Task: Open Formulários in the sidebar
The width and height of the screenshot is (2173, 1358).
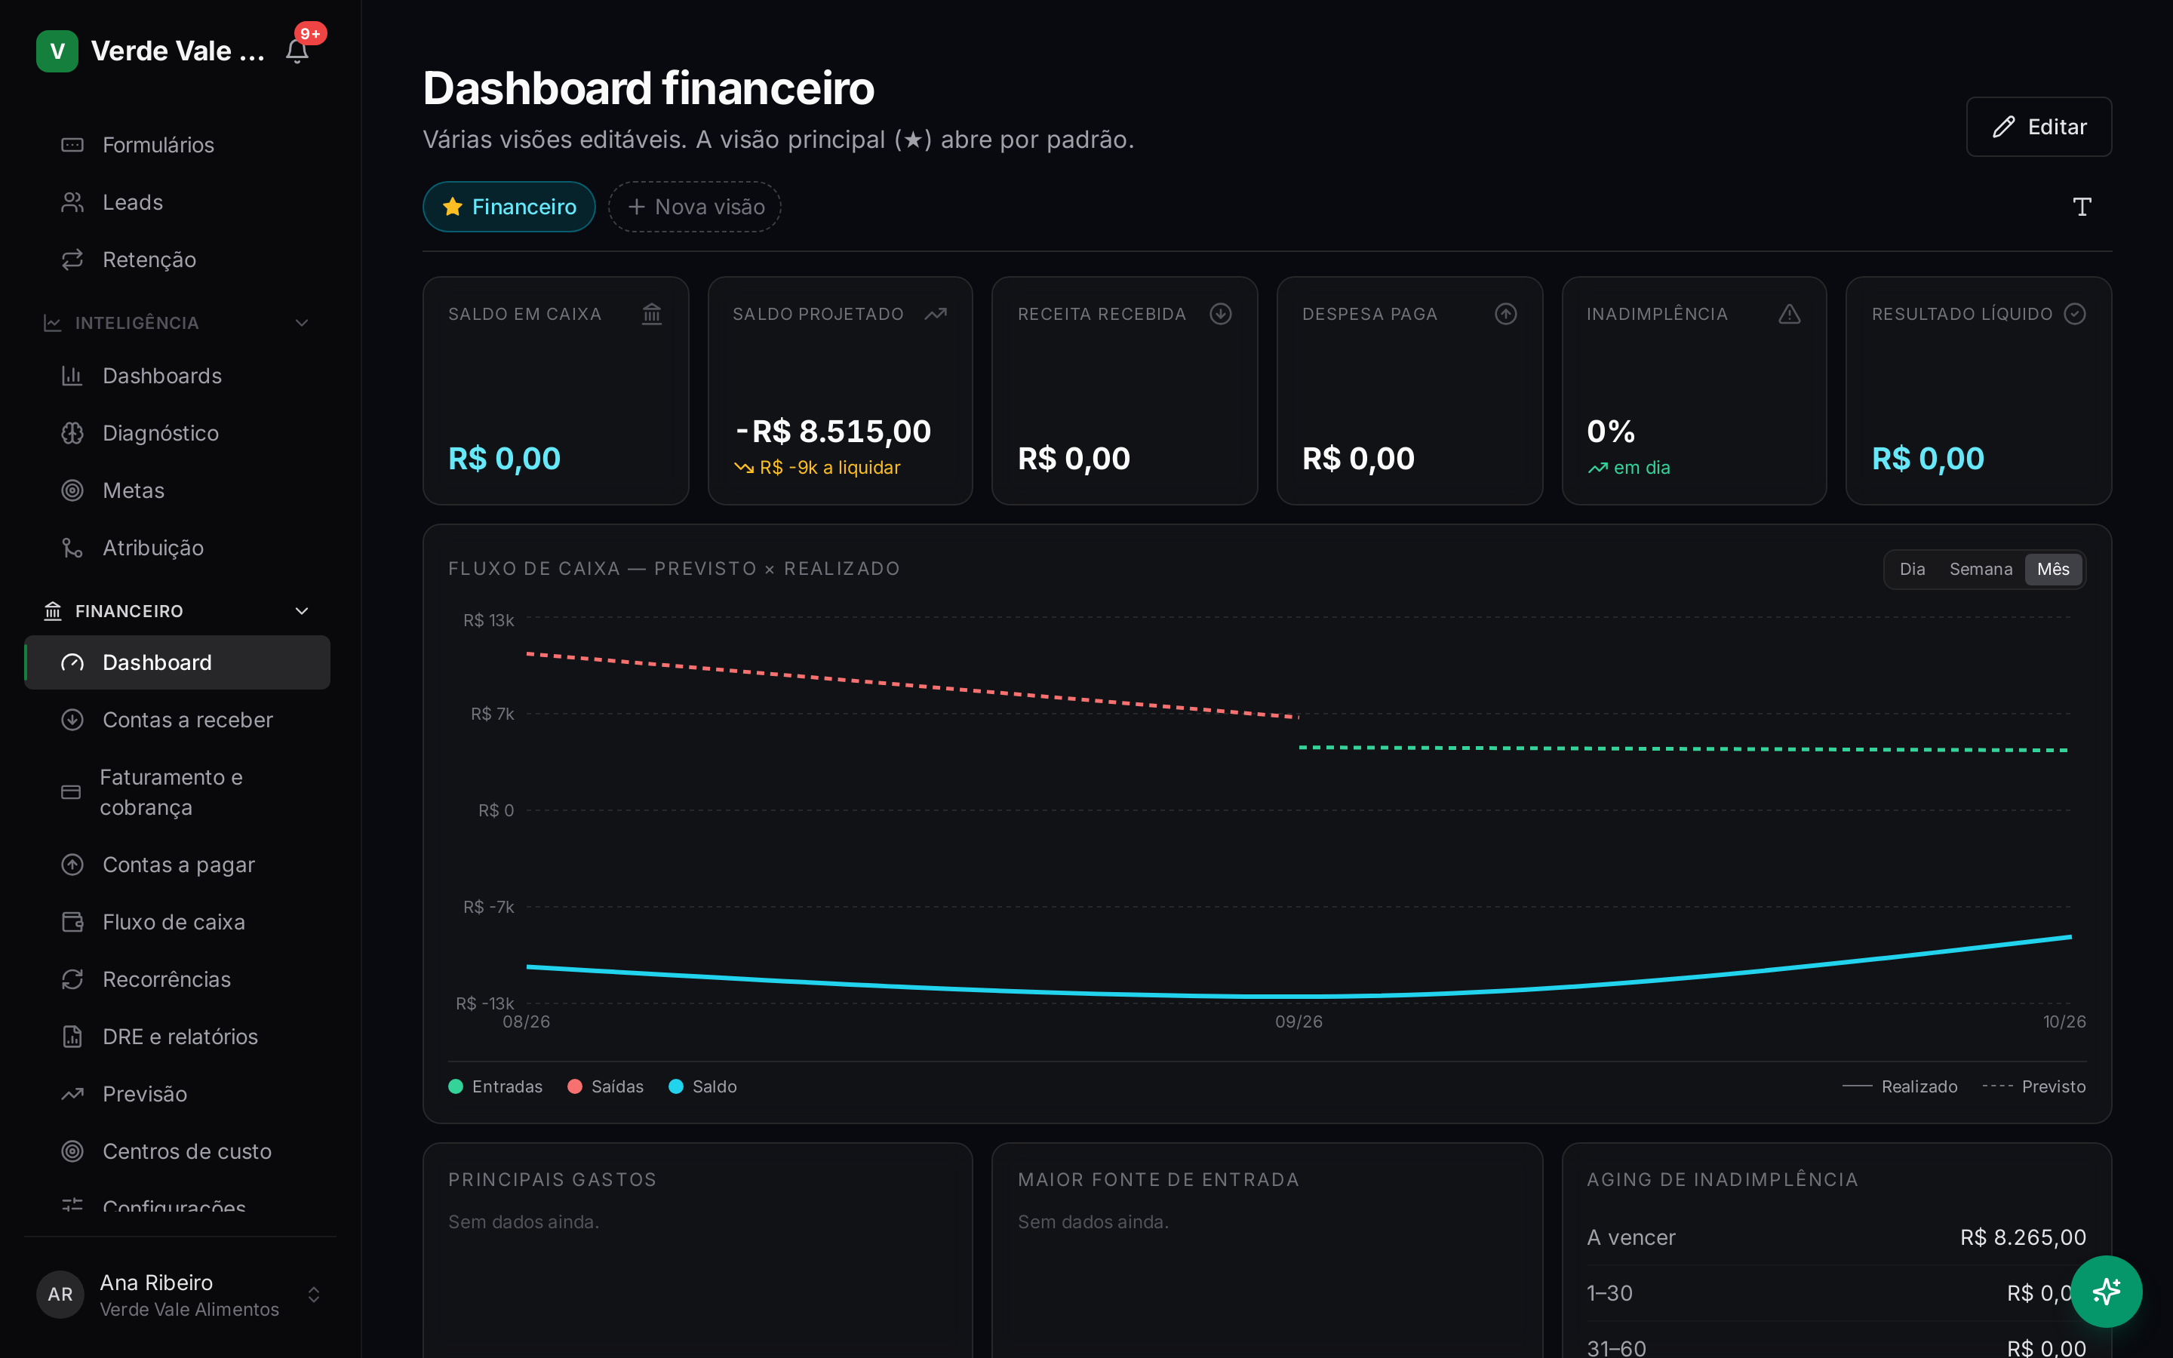Action: point(177,145)
